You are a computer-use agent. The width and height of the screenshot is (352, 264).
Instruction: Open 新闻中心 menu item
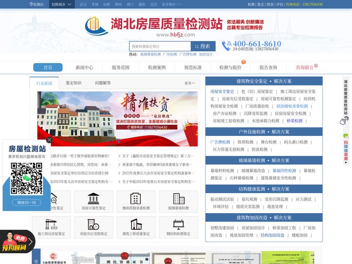(x=85, y=67)
